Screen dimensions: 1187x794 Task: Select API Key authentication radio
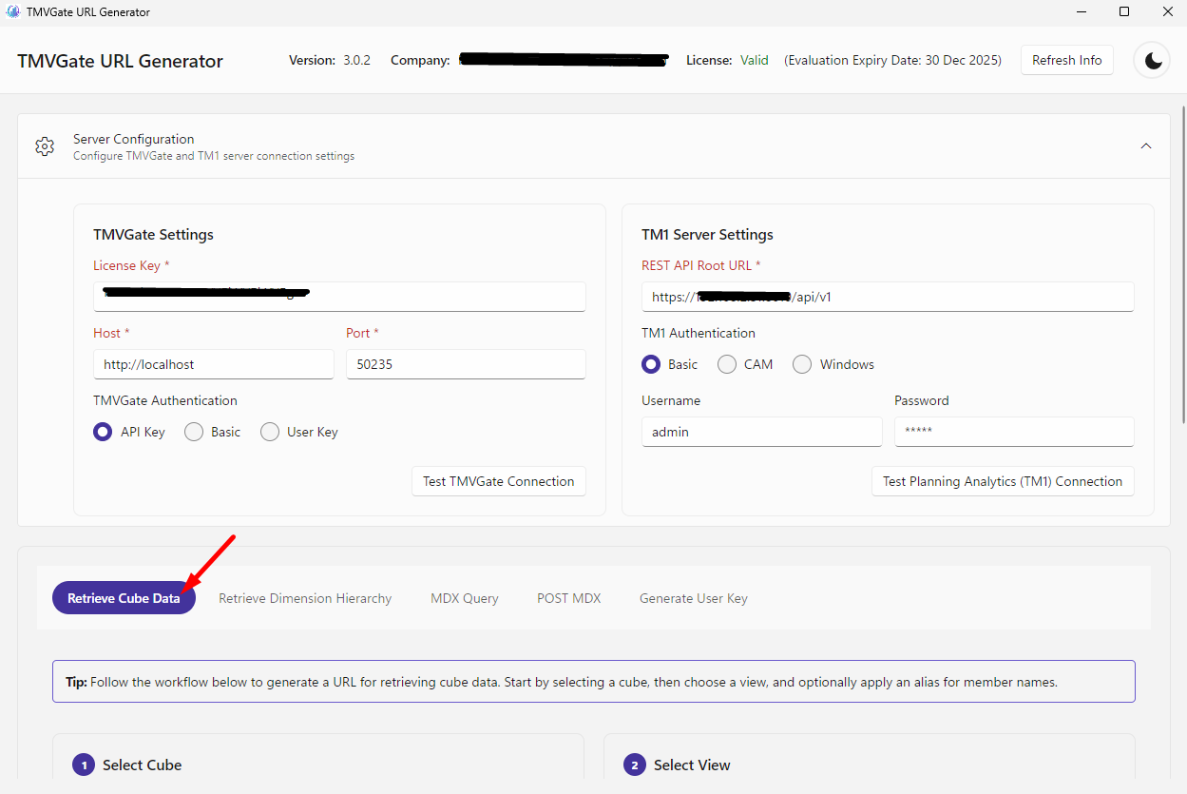[x=103, y=432]
